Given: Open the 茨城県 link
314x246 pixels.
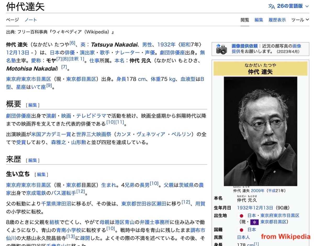Looking at the screenshot, I should [x=186, y=185].
